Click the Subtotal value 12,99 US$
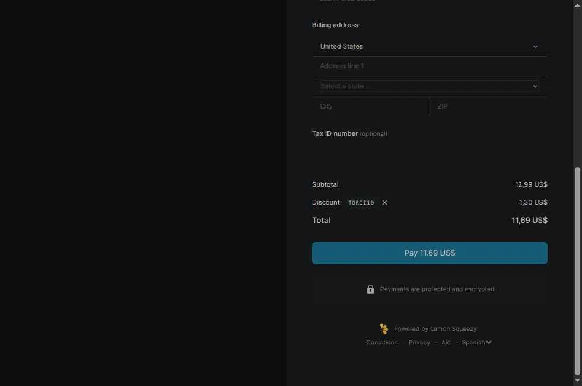 531,184
